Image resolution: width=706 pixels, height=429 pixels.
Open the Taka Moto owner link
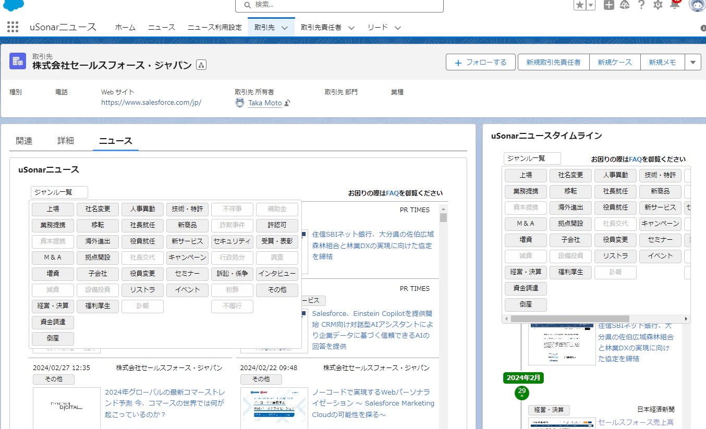[265, 103]
